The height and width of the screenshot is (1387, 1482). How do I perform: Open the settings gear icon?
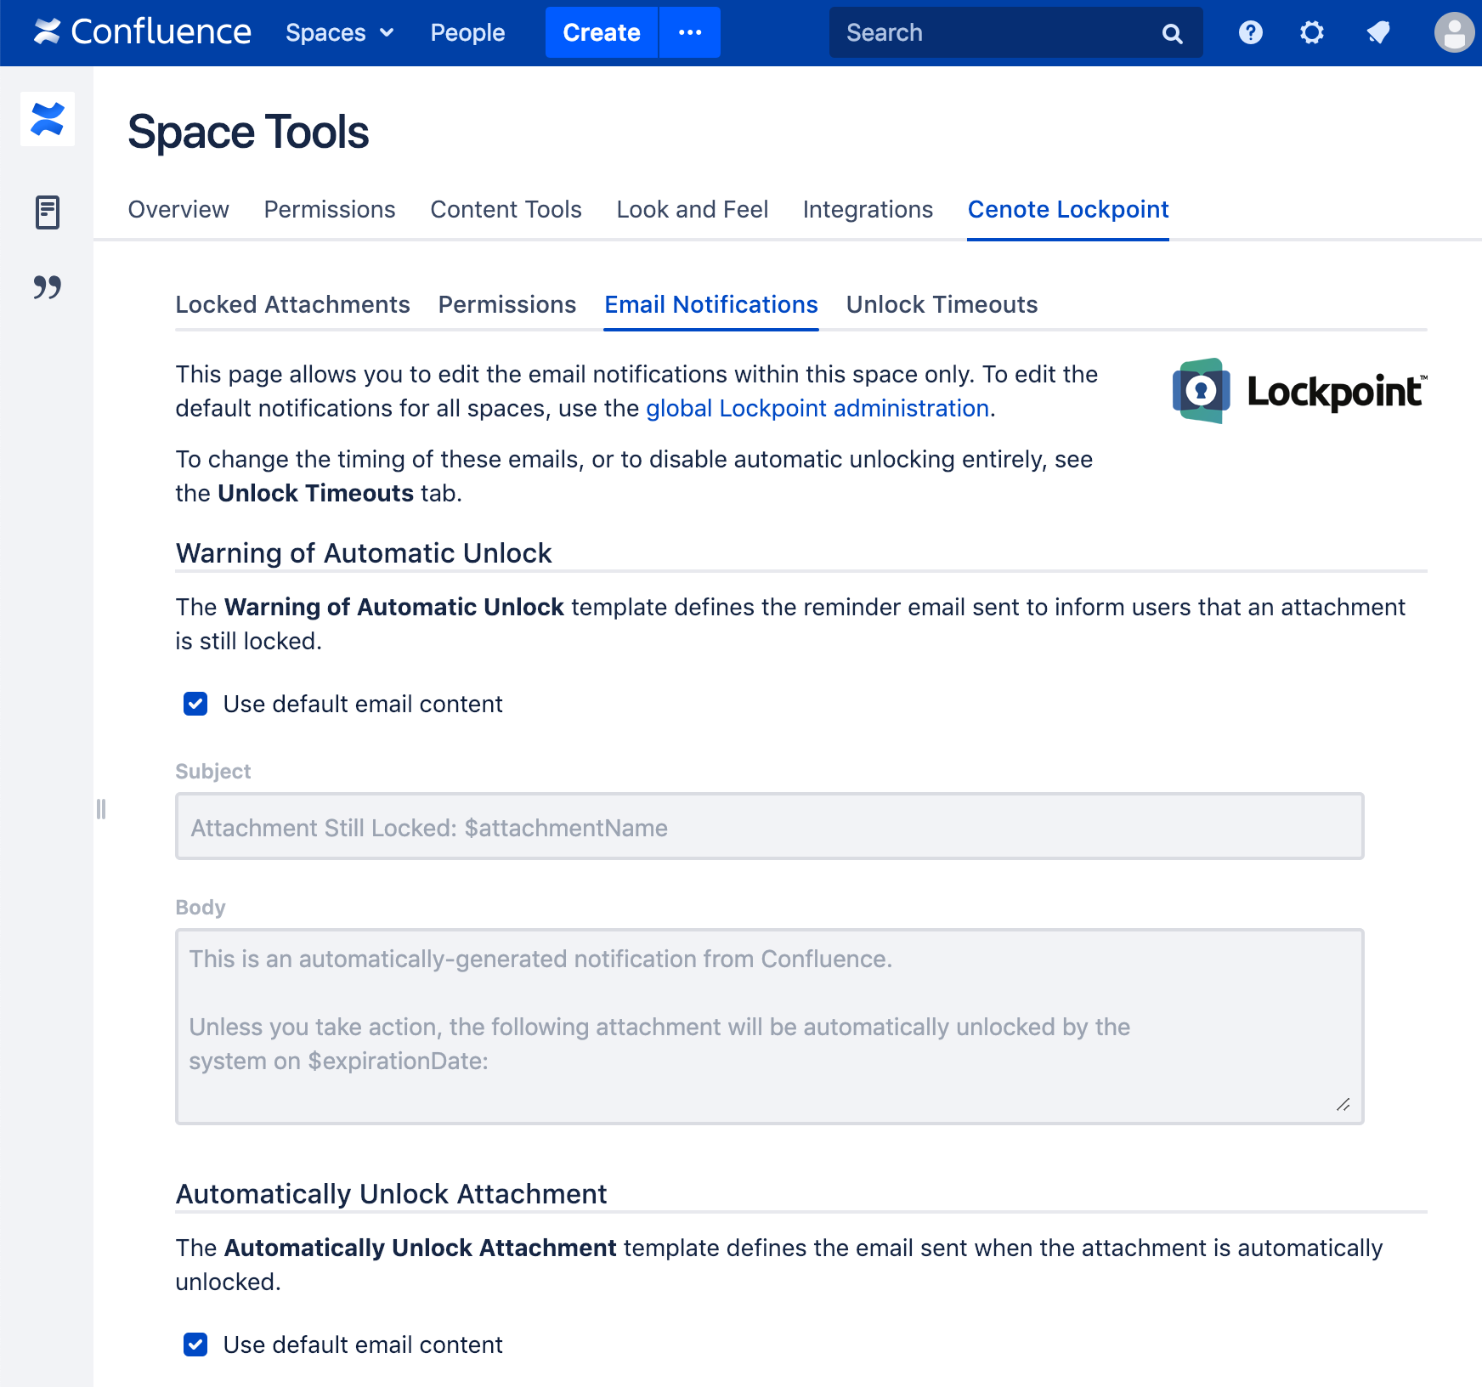point(1312,32)
